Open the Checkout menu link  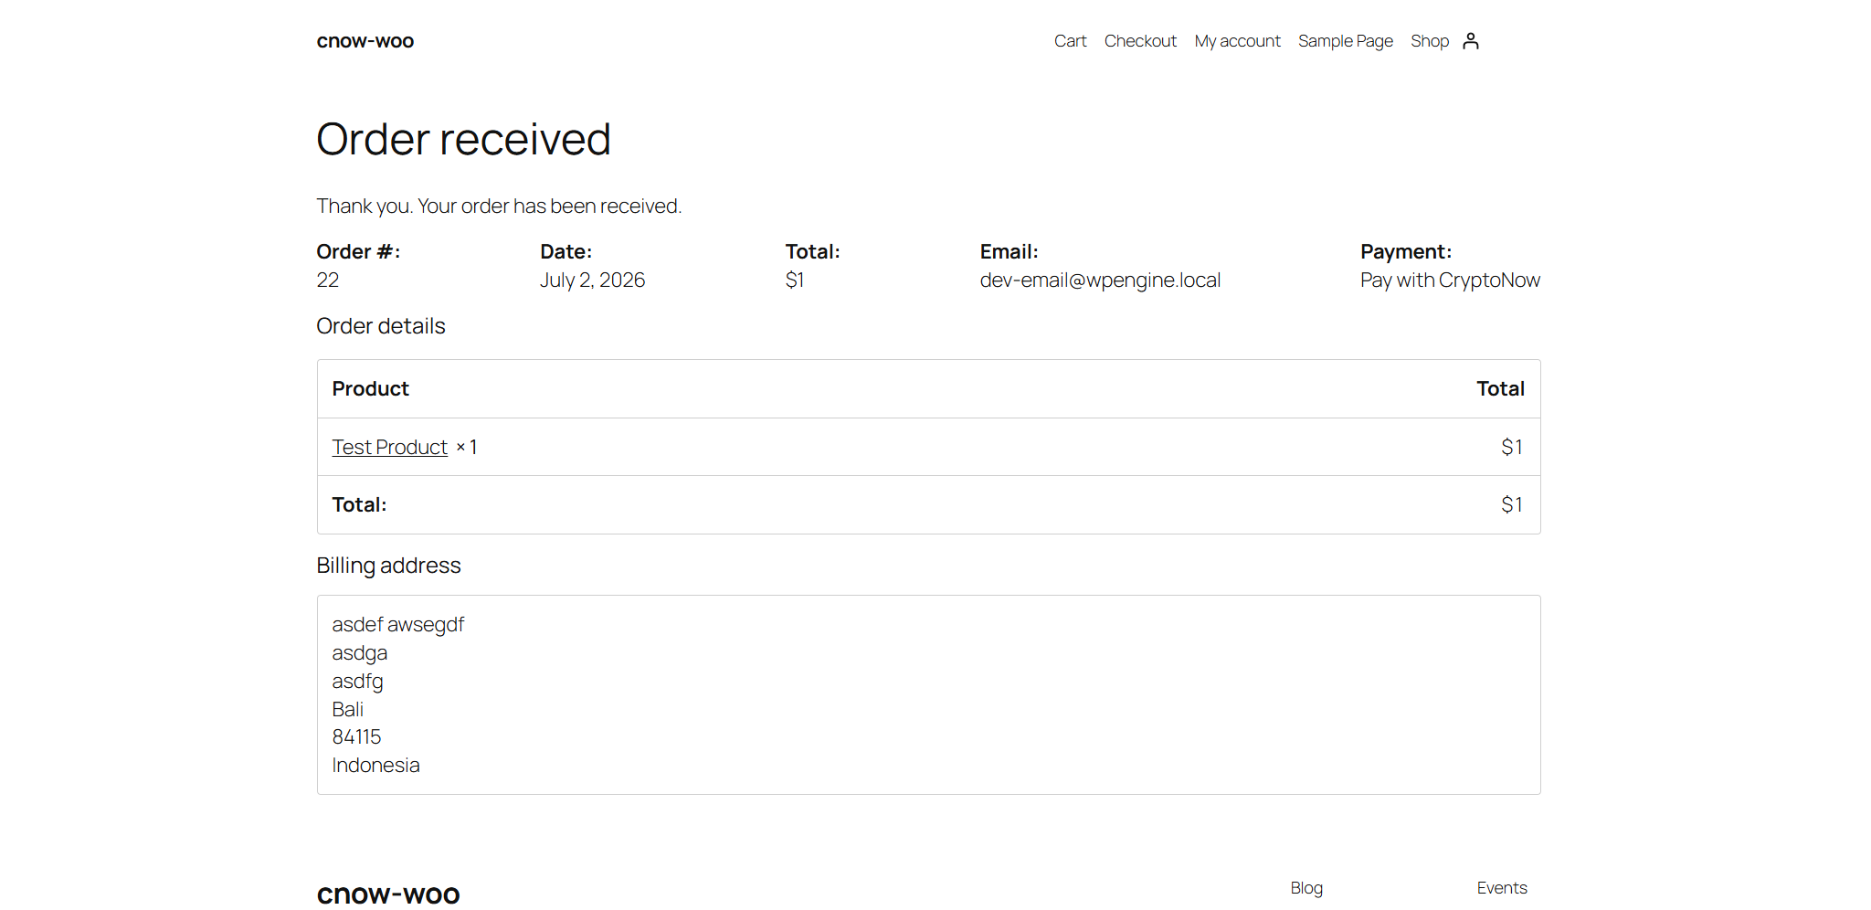click(1140, 41)
